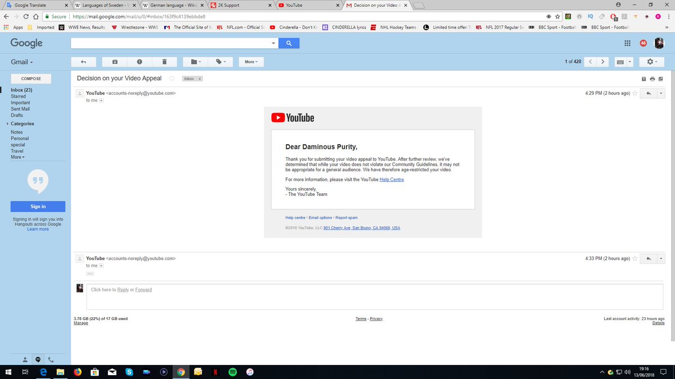This screenshot has width=675, height=379.
Task: Open the NHL Hockey Teams bookmark
Action: point(395,27)
